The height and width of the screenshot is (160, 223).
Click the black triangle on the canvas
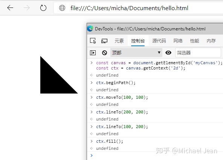click(x=53, y=81)
